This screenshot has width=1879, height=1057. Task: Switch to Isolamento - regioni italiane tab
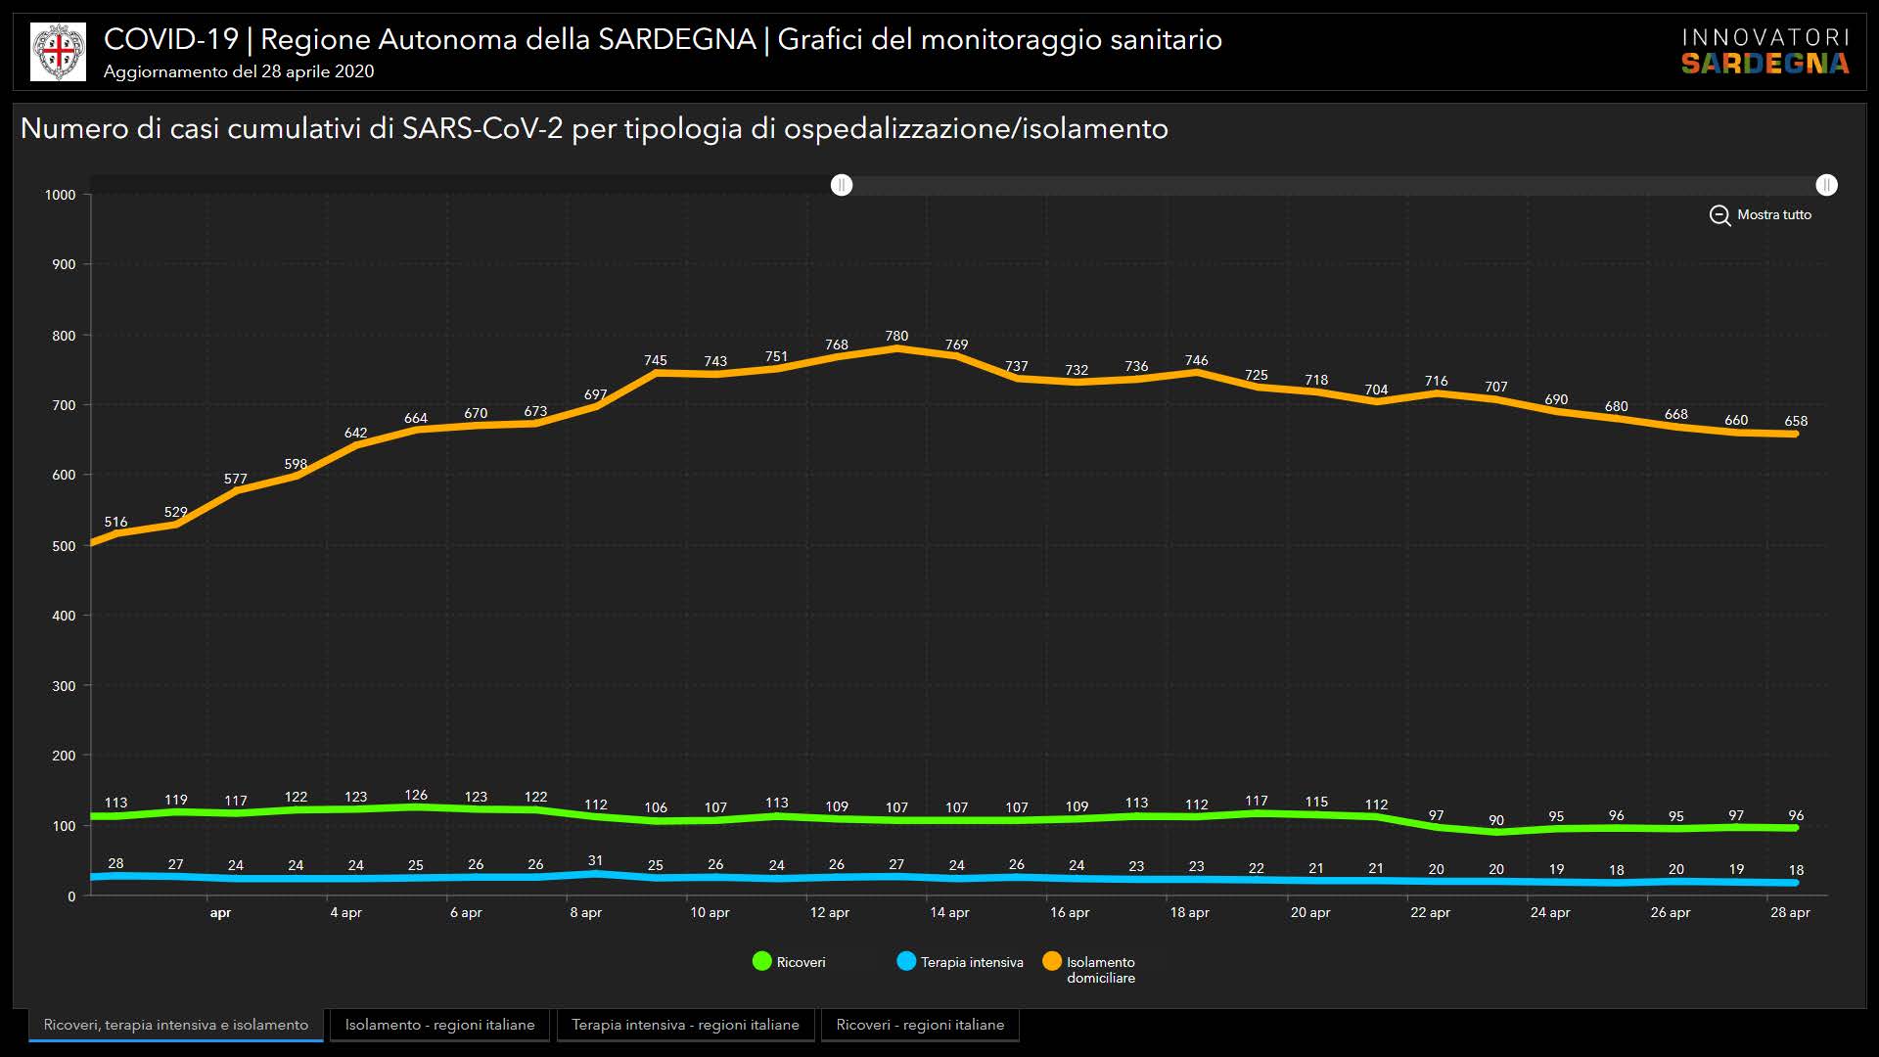439,1025
